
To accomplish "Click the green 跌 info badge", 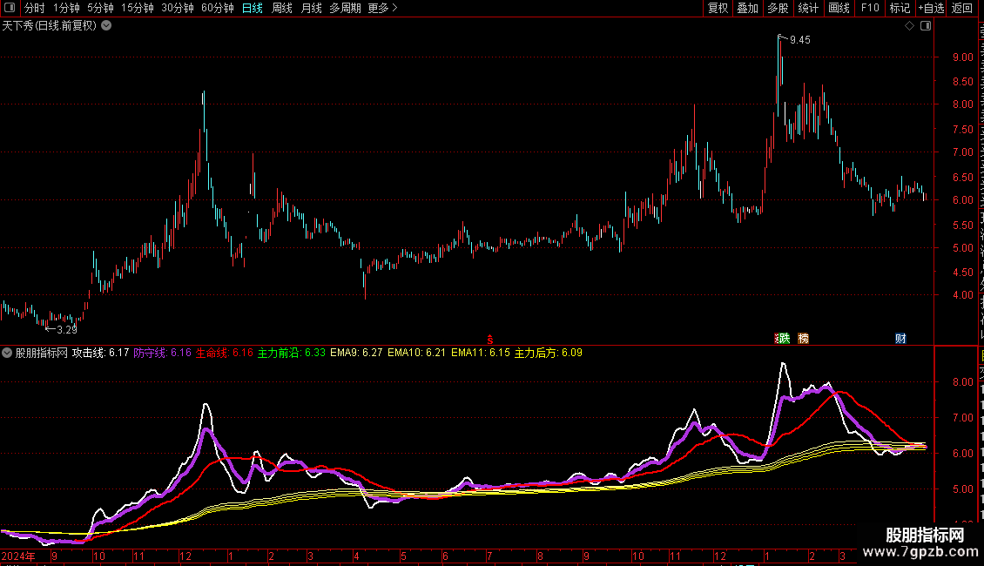I will point(783,338).
